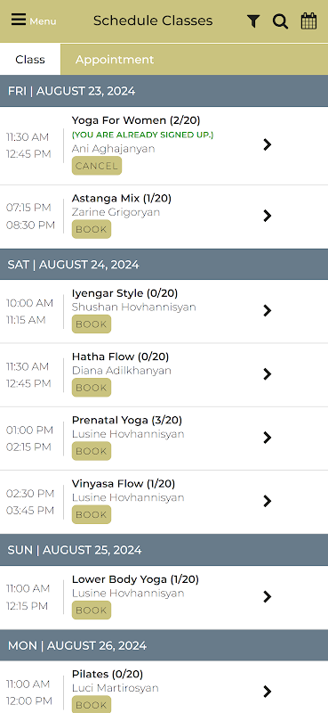Open the calendar icon in header
This screenshot has height=713, width=328.
point(308,20)
